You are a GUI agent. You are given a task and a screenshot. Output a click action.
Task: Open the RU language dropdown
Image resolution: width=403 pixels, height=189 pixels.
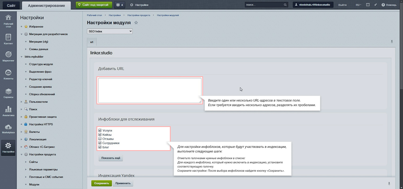tap(358, 5)
